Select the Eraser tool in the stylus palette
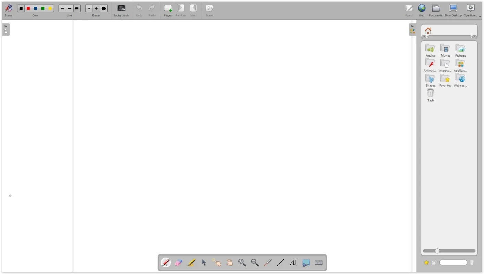 (178, 262)
